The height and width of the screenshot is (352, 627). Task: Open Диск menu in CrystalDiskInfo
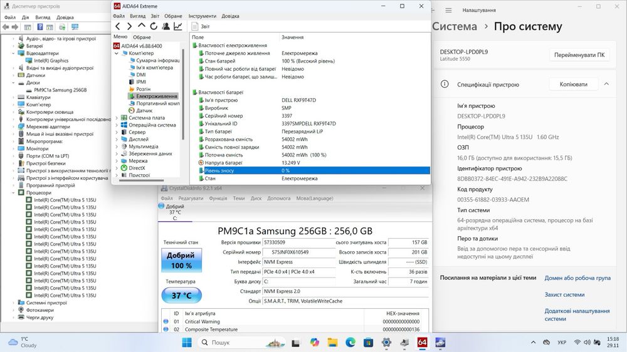(256, 198)
